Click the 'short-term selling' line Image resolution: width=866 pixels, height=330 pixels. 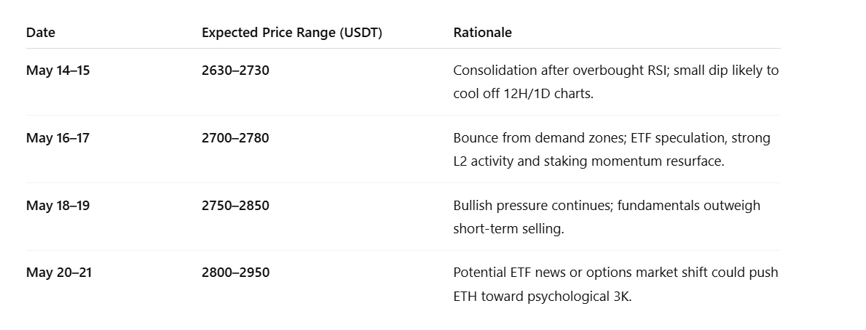508,229
